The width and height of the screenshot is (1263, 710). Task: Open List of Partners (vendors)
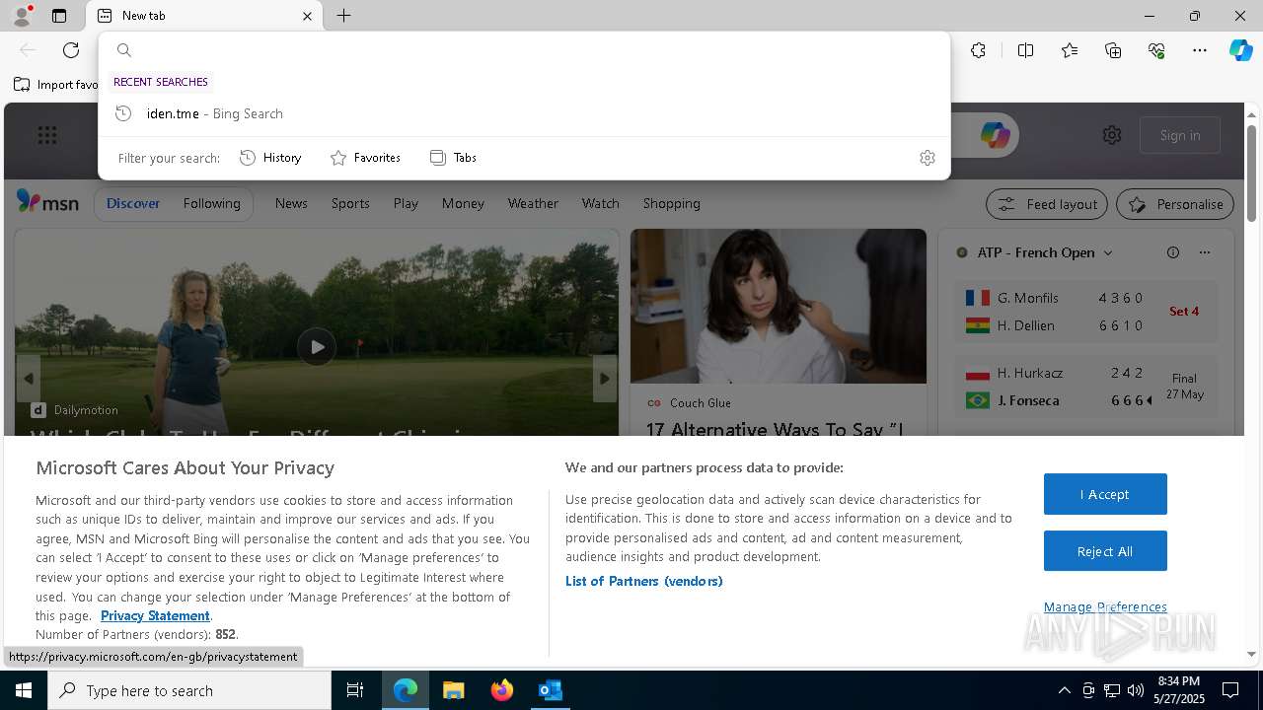(x=644, y=581)
